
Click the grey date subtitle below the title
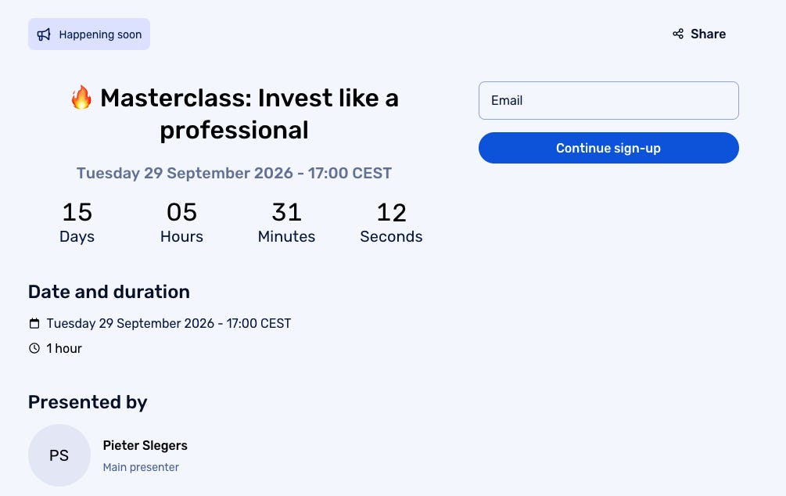[x=234, y=173]
